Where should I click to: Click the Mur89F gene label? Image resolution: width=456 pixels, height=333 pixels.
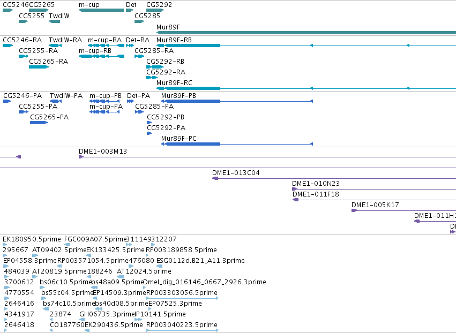(168, 27)
